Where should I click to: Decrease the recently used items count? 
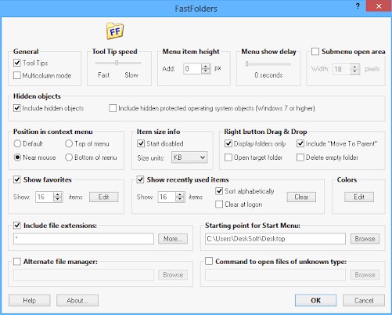pos(180,200)
